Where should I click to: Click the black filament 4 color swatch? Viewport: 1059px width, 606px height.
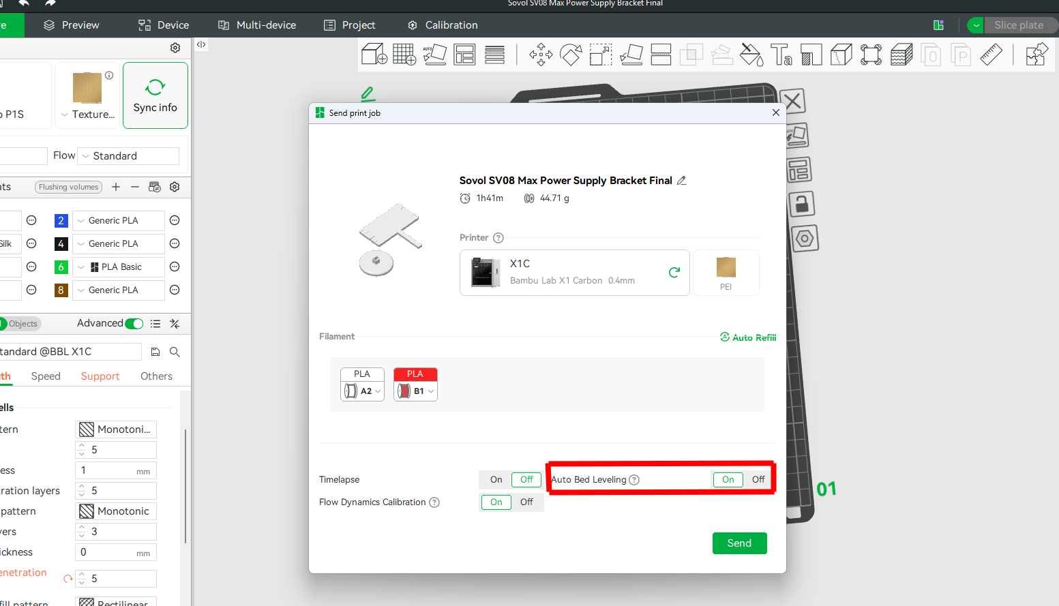[61, 243]
